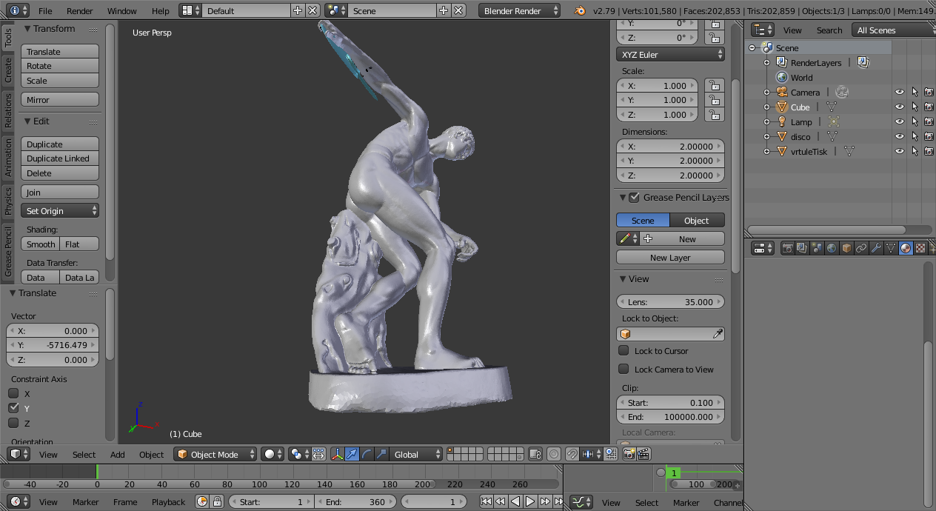Click the Lamp data icon in outliner

pyautogui.click(x=834, y=122)
